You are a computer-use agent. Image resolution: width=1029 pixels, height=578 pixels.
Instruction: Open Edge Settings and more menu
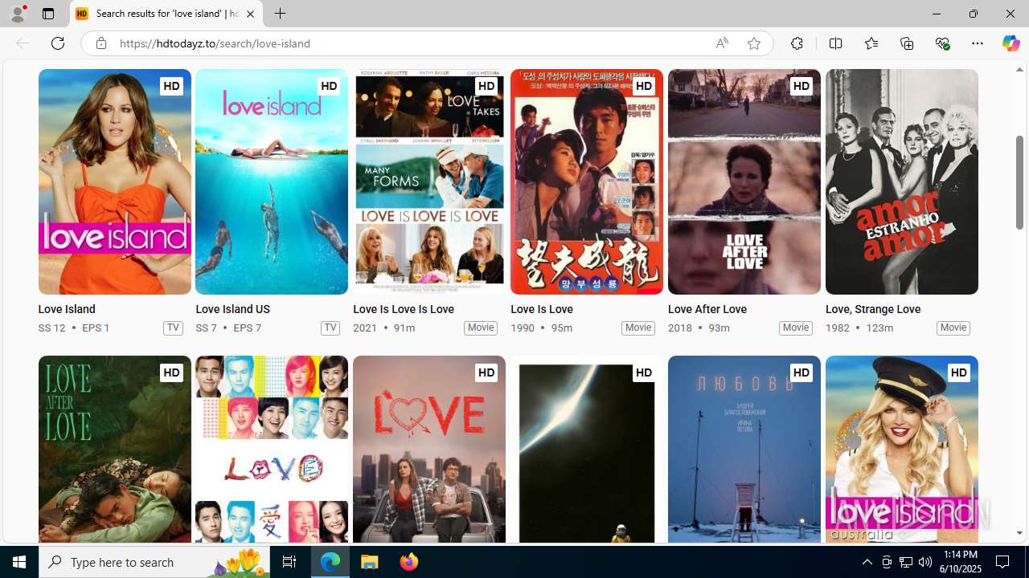click(x=978, y=43)
